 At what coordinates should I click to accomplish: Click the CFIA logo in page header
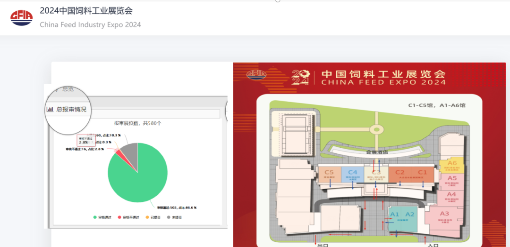pos(21,17)
